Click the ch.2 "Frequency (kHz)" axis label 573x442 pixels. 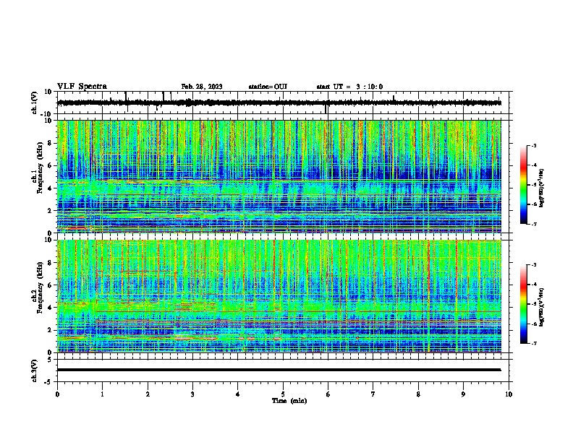click(40, 287)
